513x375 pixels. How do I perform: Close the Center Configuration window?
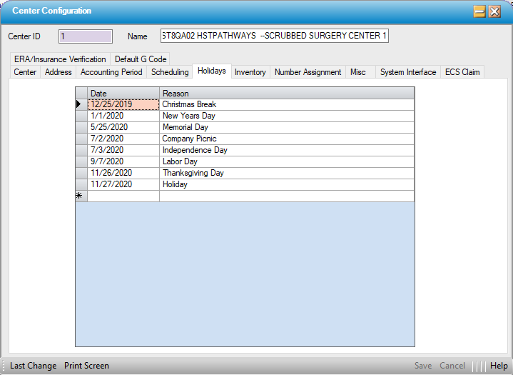[494, 11]
